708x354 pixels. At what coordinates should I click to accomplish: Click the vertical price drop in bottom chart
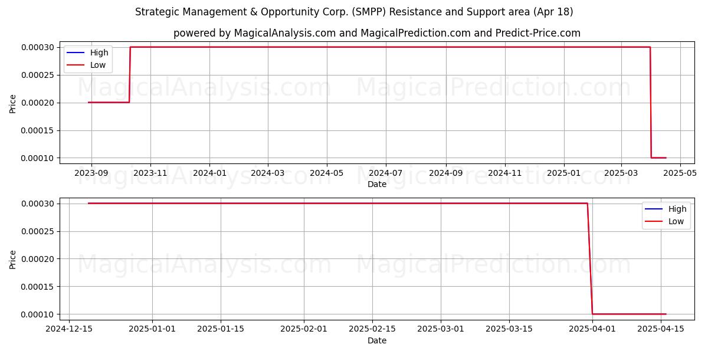(589, 259)
